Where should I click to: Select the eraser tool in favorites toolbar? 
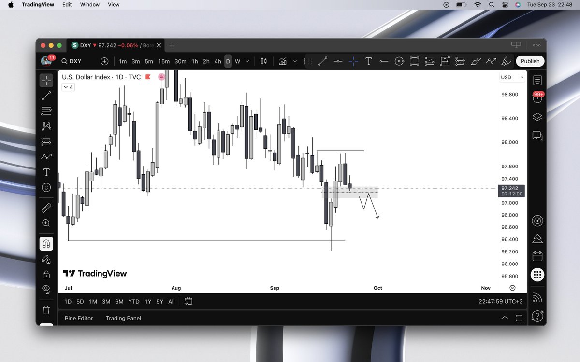[x=507, y=61]
